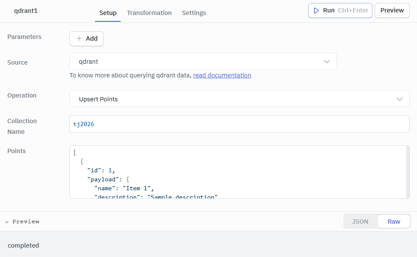The width and height of the screenshot is (417, 257).
Task: Switch preview output to Raw
Action: pyautogui.click(x=394, y=222)
